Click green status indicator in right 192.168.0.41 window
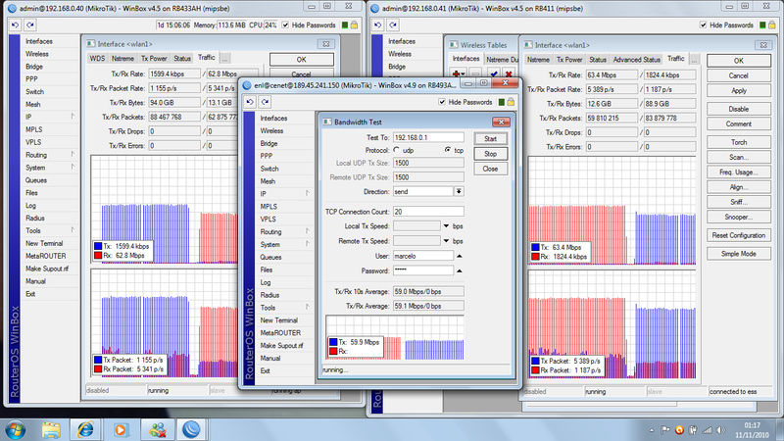 pyautogui.click(x=762, y=25)
